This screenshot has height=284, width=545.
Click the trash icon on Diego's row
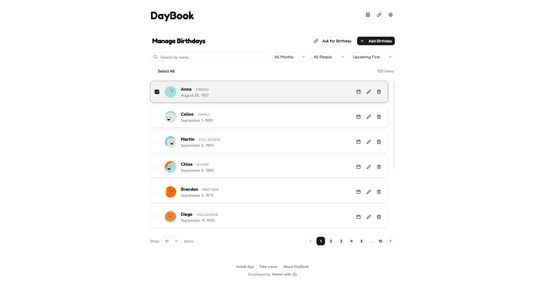click(379, 217)
